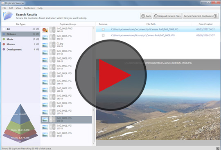Click the thumbnail icon for IMG_0014.JPG
Image resolution: width=221 pixels, height=150 pixels.
(x=45, y=75)
